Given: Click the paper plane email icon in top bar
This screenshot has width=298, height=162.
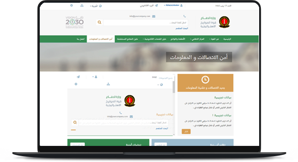Looking at the screenshot, I should point(156,5).
